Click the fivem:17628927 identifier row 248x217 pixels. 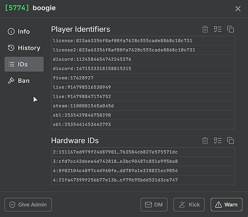point(143,78)
